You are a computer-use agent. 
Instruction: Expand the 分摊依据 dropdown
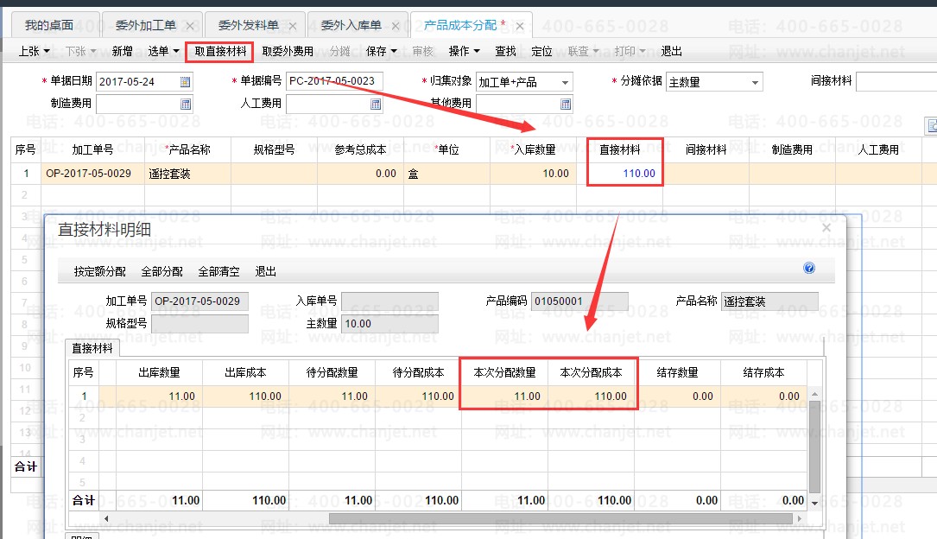(755, 83)
